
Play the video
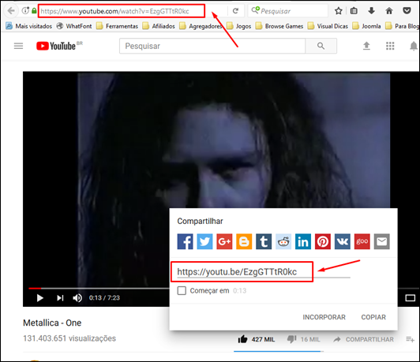(40, 298)
